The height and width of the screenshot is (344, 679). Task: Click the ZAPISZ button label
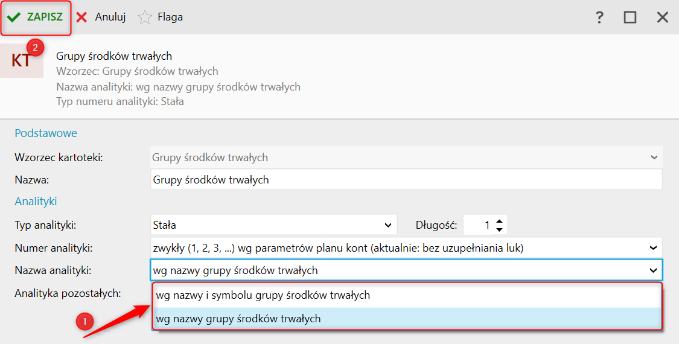tap(45, 17)
